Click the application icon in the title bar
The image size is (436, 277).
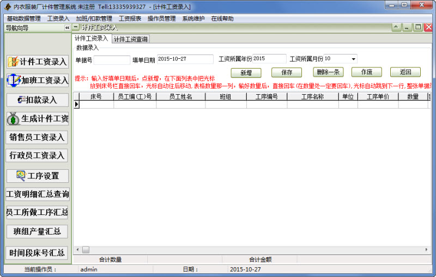(x=8, y=7)
